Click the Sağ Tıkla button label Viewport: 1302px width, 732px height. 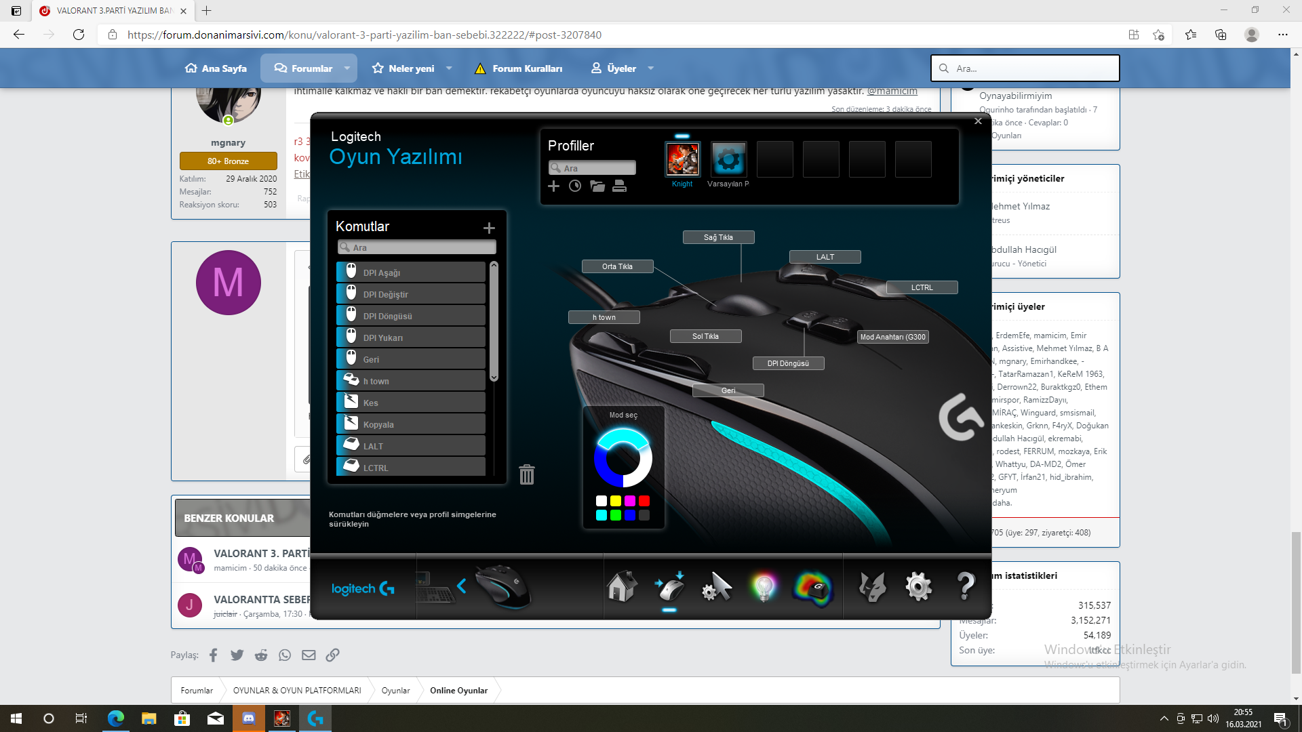click(718, 237)
